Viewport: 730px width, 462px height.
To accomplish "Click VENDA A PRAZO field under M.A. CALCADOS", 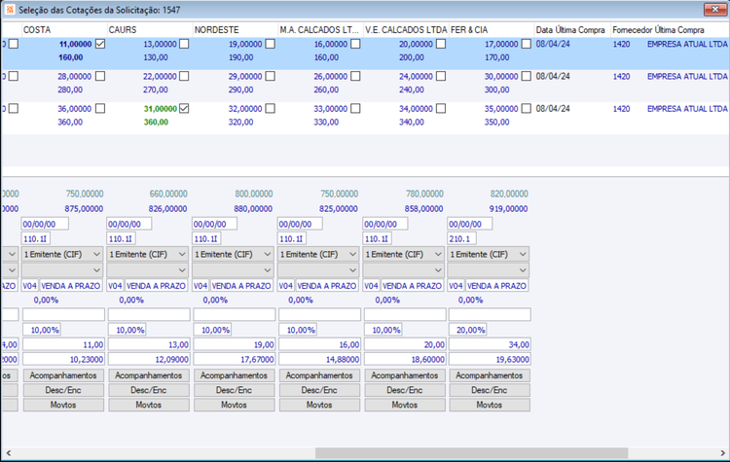I will pyautogui.click(x=327, y=286).
